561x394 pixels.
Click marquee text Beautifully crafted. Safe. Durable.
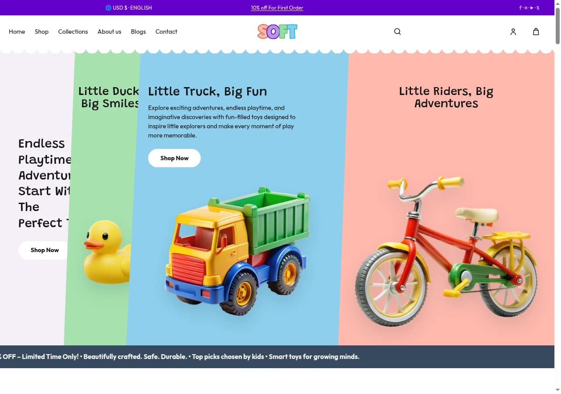click(x=135, y=357)
